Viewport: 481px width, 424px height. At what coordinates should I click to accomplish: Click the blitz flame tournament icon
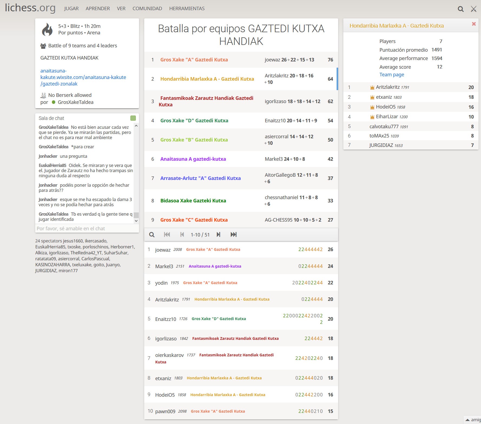click(x=47, y=29)
